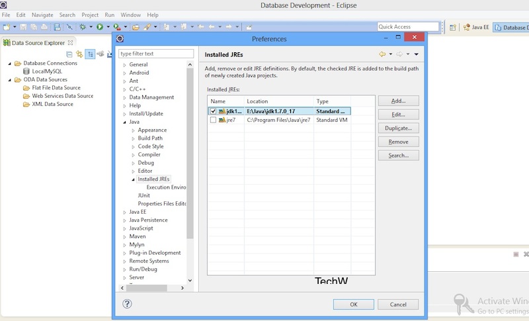Click the open folder toolbar icon
Image resolution: width=529 pixels, height=321 pixels.
[136, 27]
